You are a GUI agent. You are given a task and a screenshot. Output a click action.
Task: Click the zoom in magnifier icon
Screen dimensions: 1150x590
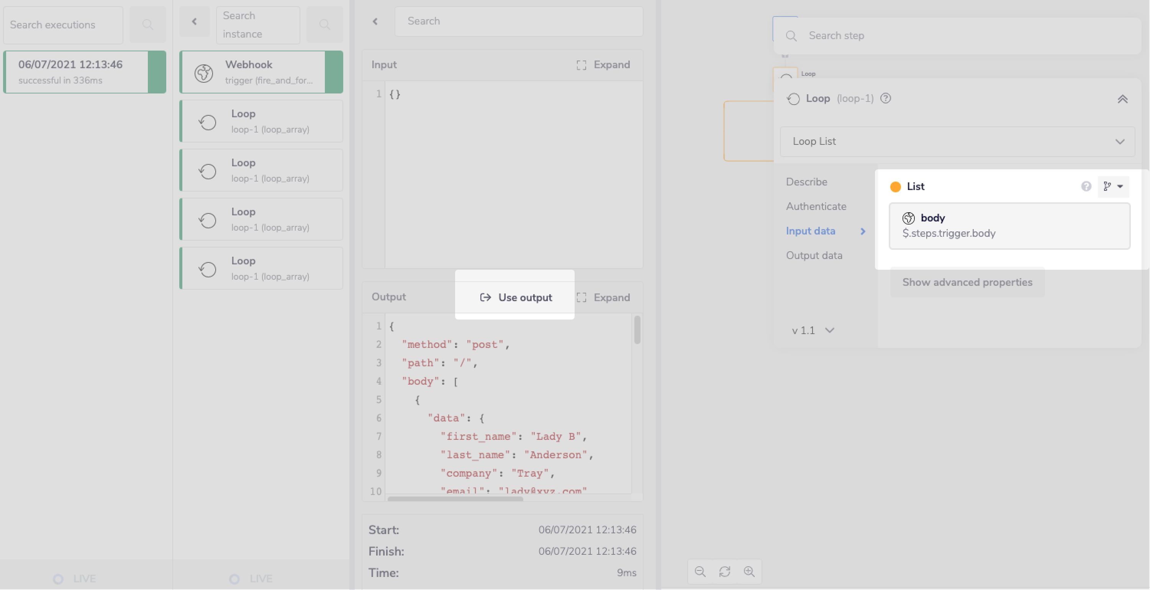749,571
